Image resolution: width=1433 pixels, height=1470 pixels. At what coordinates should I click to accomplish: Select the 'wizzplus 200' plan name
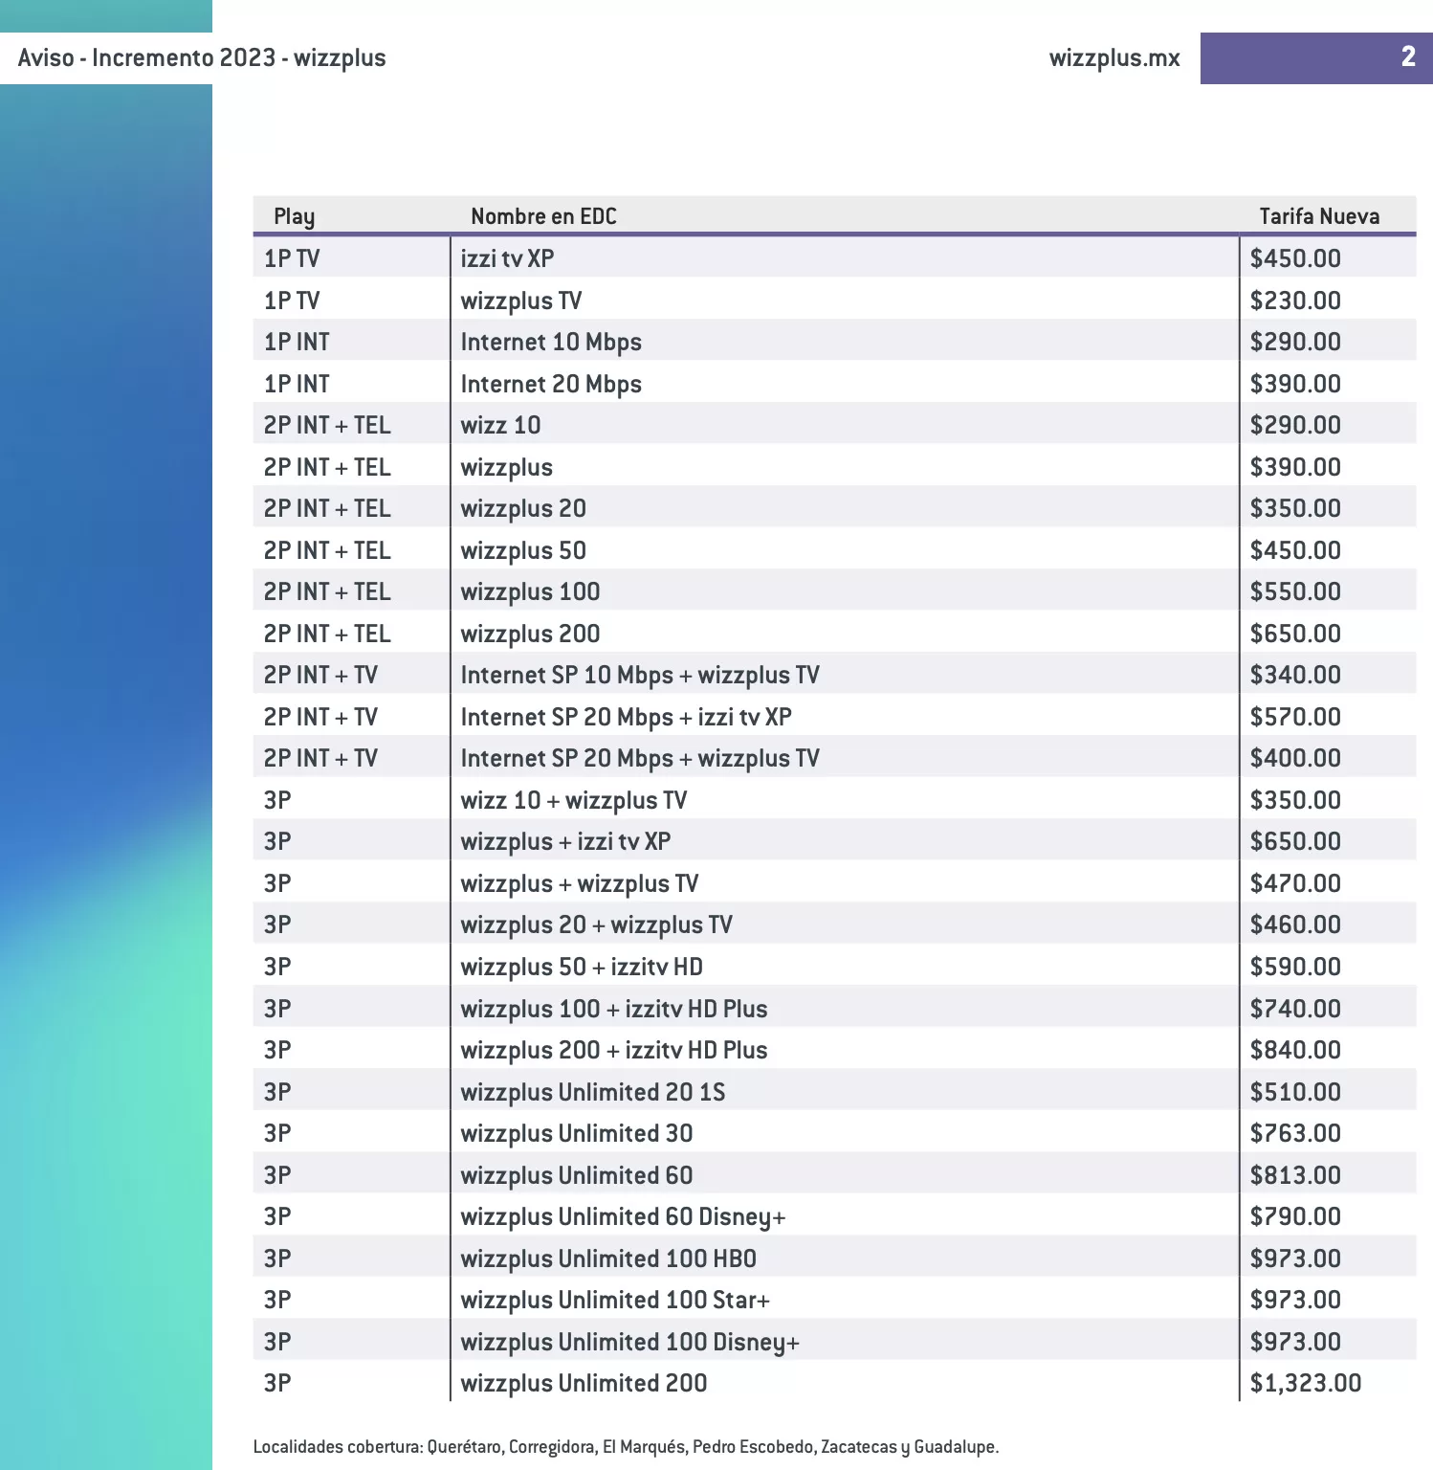click(530, 634)
